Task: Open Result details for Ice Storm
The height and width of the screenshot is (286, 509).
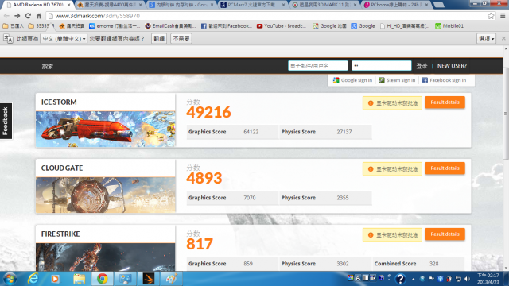Action: pos(445,102)
